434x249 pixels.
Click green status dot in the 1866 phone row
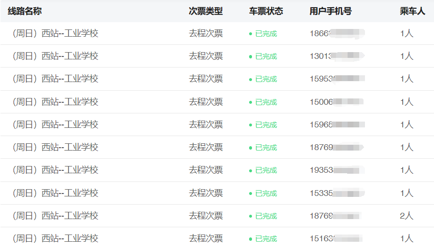pos(251,34)
